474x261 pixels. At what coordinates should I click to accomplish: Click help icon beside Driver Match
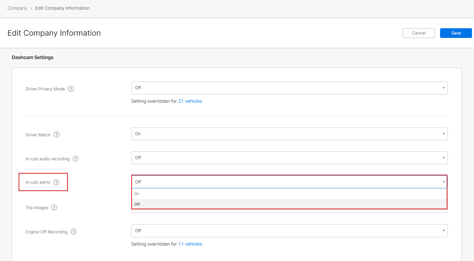(57, 135)
